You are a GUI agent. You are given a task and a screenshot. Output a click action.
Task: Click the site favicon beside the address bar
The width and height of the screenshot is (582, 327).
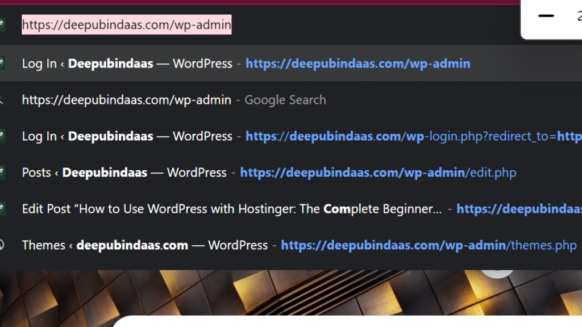(2, 25)
